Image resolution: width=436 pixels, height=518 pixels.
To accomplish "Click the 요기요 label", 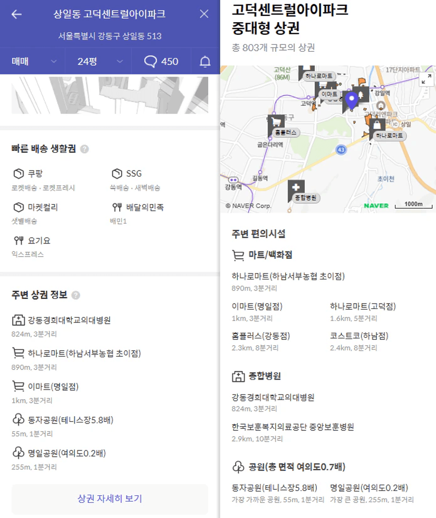I will [x=39, y=240].
